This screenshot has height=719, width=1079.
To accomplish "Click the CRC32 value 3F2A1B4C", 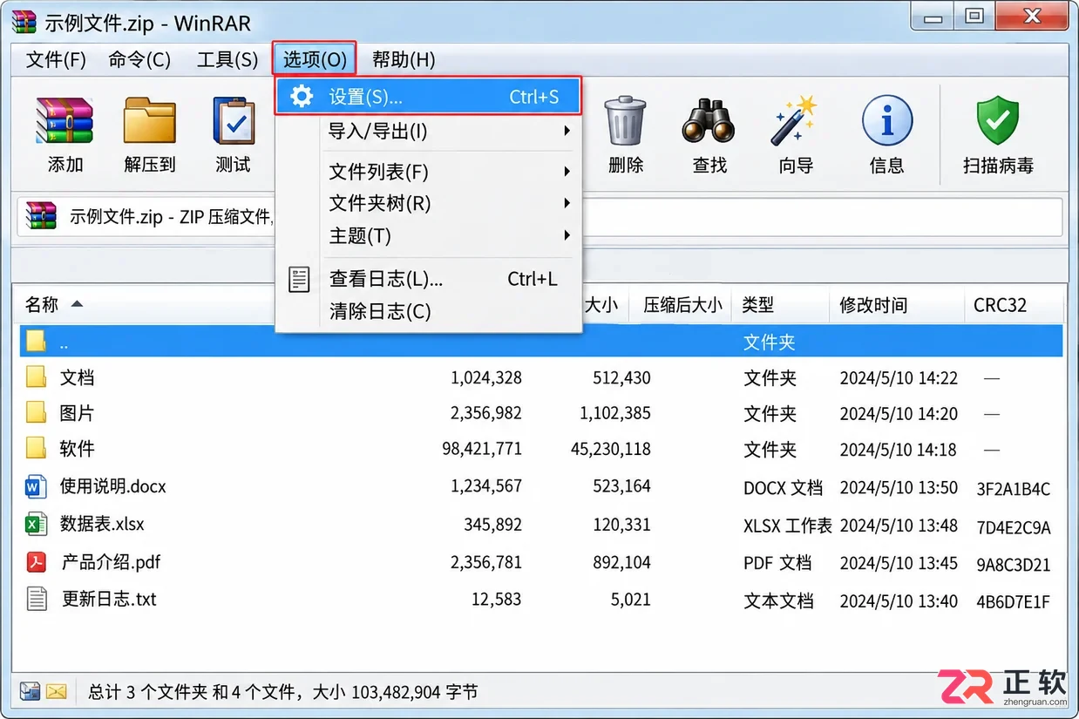I will tap(1013, 489).
